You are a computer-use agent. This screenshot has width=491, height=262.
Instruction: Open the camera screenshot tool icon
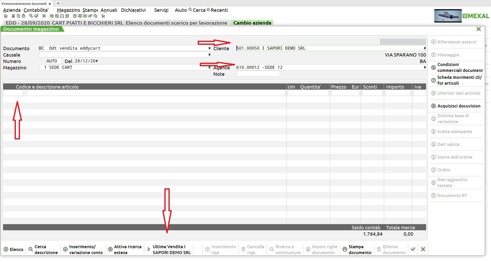pyautogui.click(x=52, y=16)
